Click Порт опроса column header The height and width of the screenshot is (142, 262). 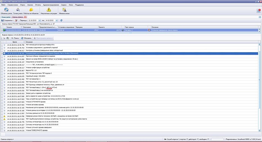(x=136, y=27)
